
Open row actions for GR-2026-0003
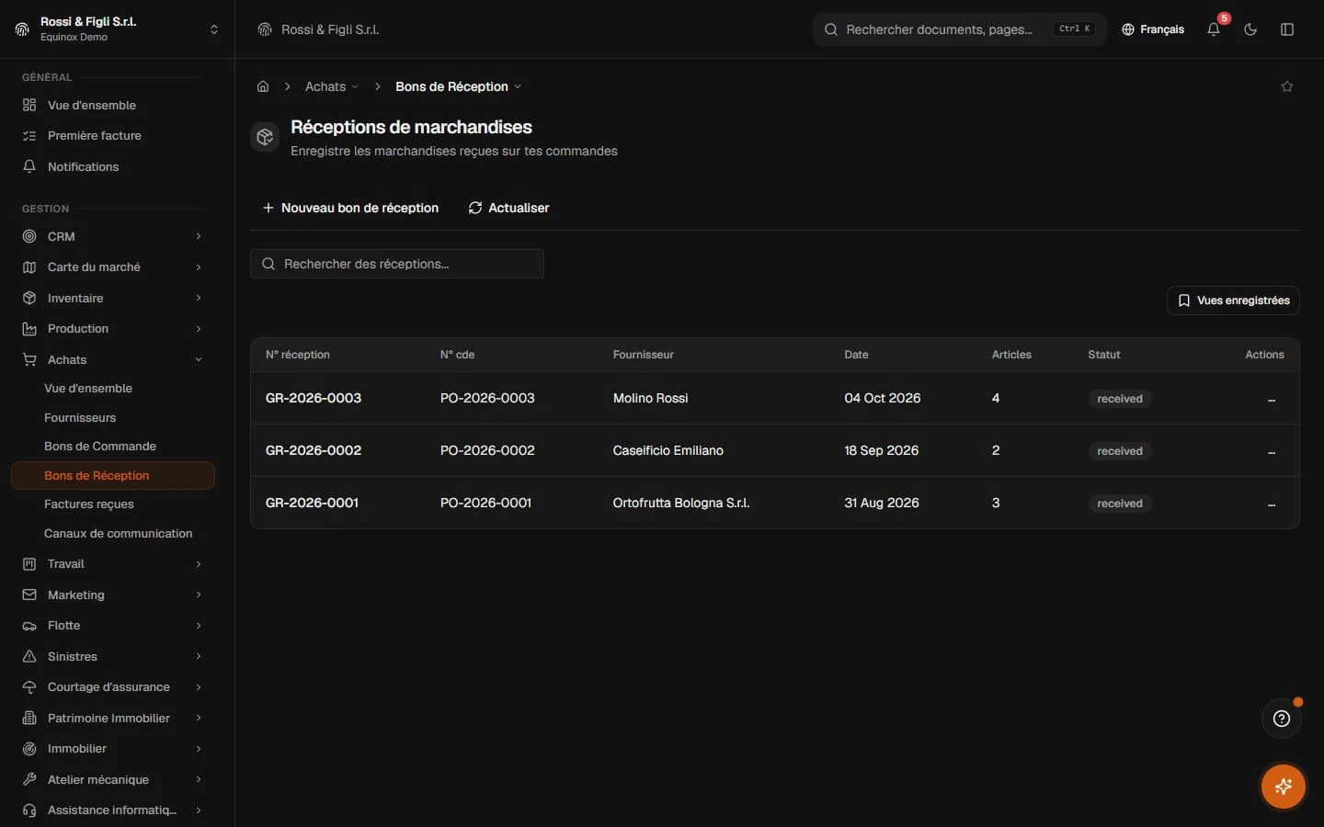point(1272,399)
